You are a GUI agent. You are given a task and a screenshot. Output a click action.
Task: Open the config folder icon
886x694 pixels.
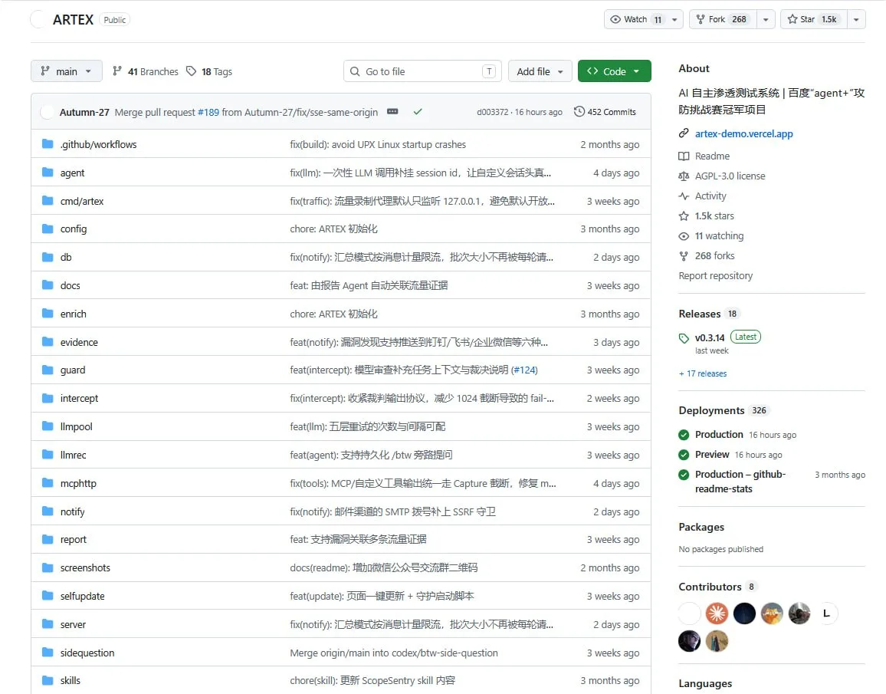(x=48, y=229)
